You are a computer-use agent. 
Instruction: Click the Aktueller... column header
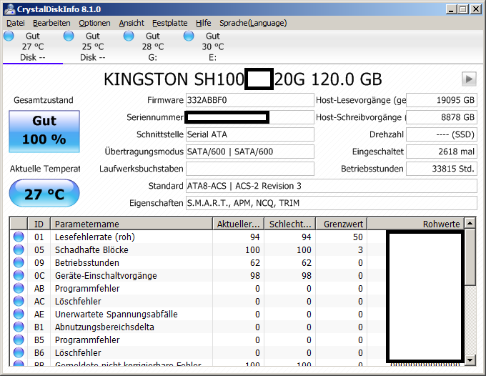tap(238, 224)
